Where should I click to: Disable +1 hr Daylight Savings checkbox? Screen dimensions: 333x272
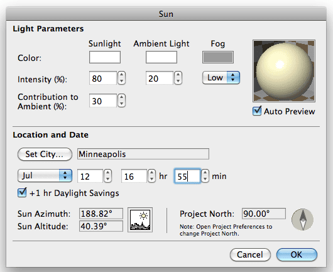click(22, 193)
